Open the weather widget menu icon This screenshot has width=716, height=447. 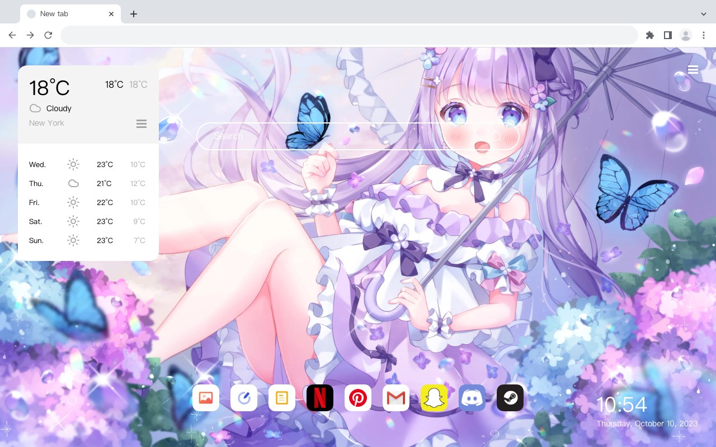pyautogui.click(x=142, y=123)
